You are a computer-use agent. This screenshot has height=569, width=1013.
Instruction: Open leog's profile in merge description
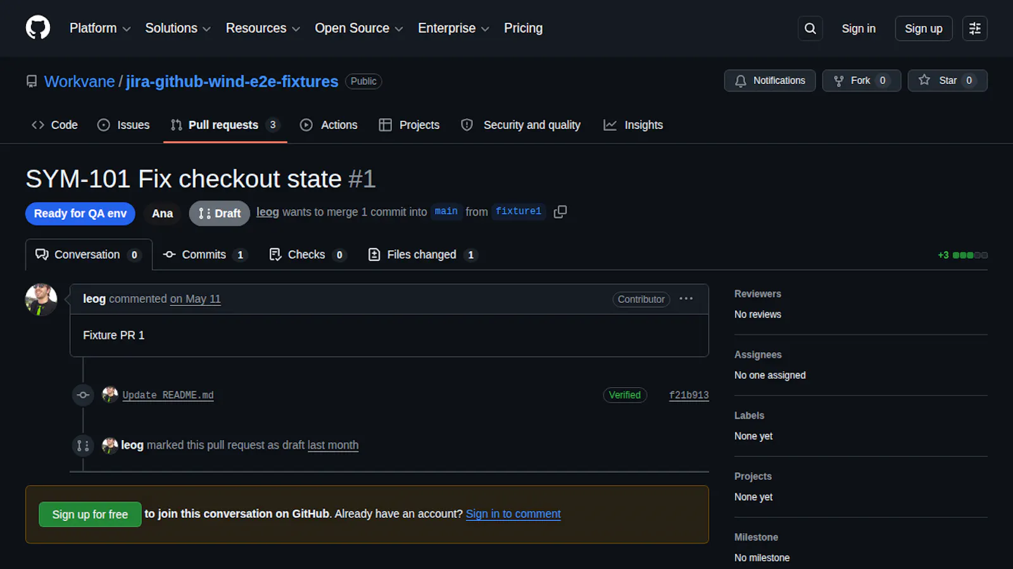(268, 212)
